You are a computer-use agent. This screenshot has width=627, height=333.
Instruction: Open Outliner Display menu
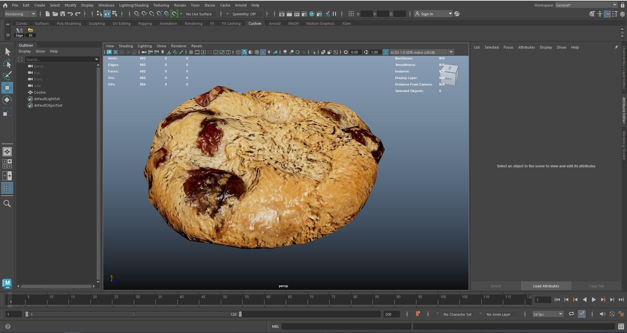coord(24,51)
